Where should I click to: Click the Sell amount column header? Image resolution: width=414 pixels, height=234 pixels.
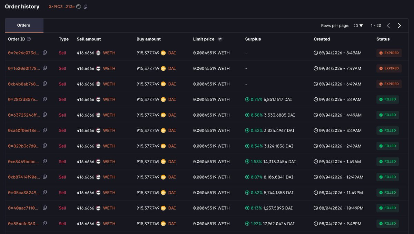[89, 39]
